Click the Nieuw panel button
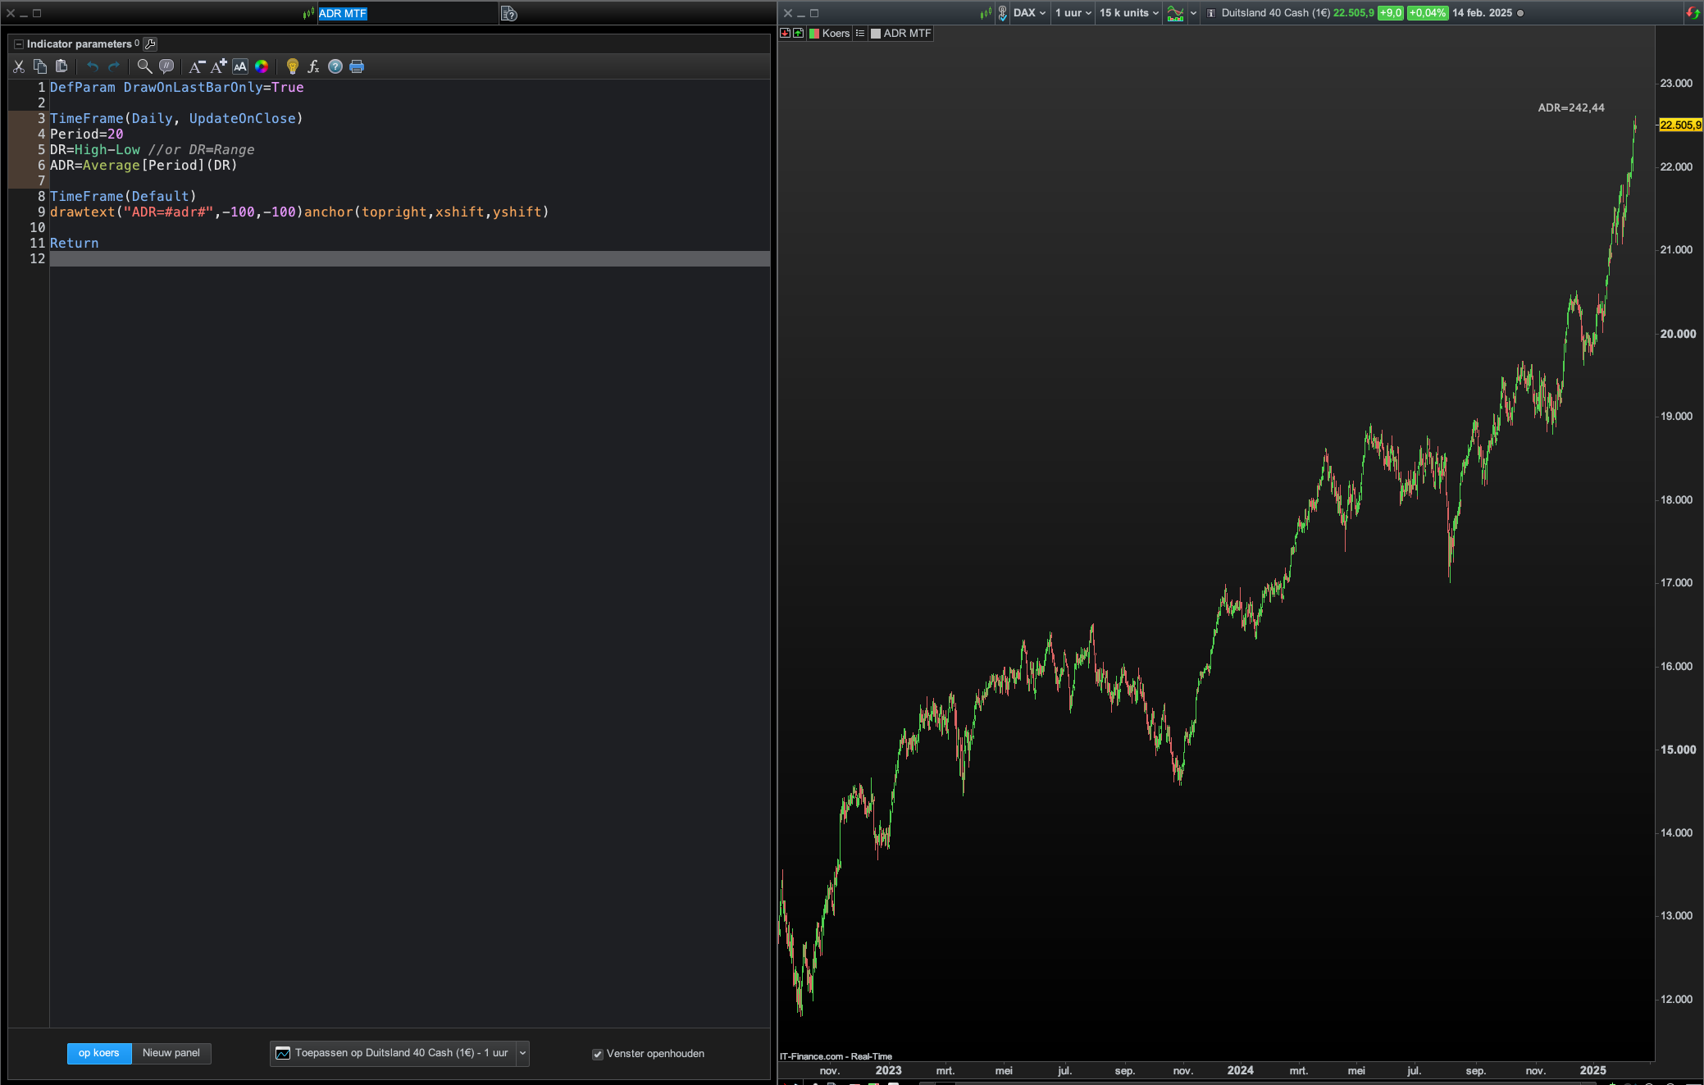The image size is (1704, 1085). [171, 1053]
